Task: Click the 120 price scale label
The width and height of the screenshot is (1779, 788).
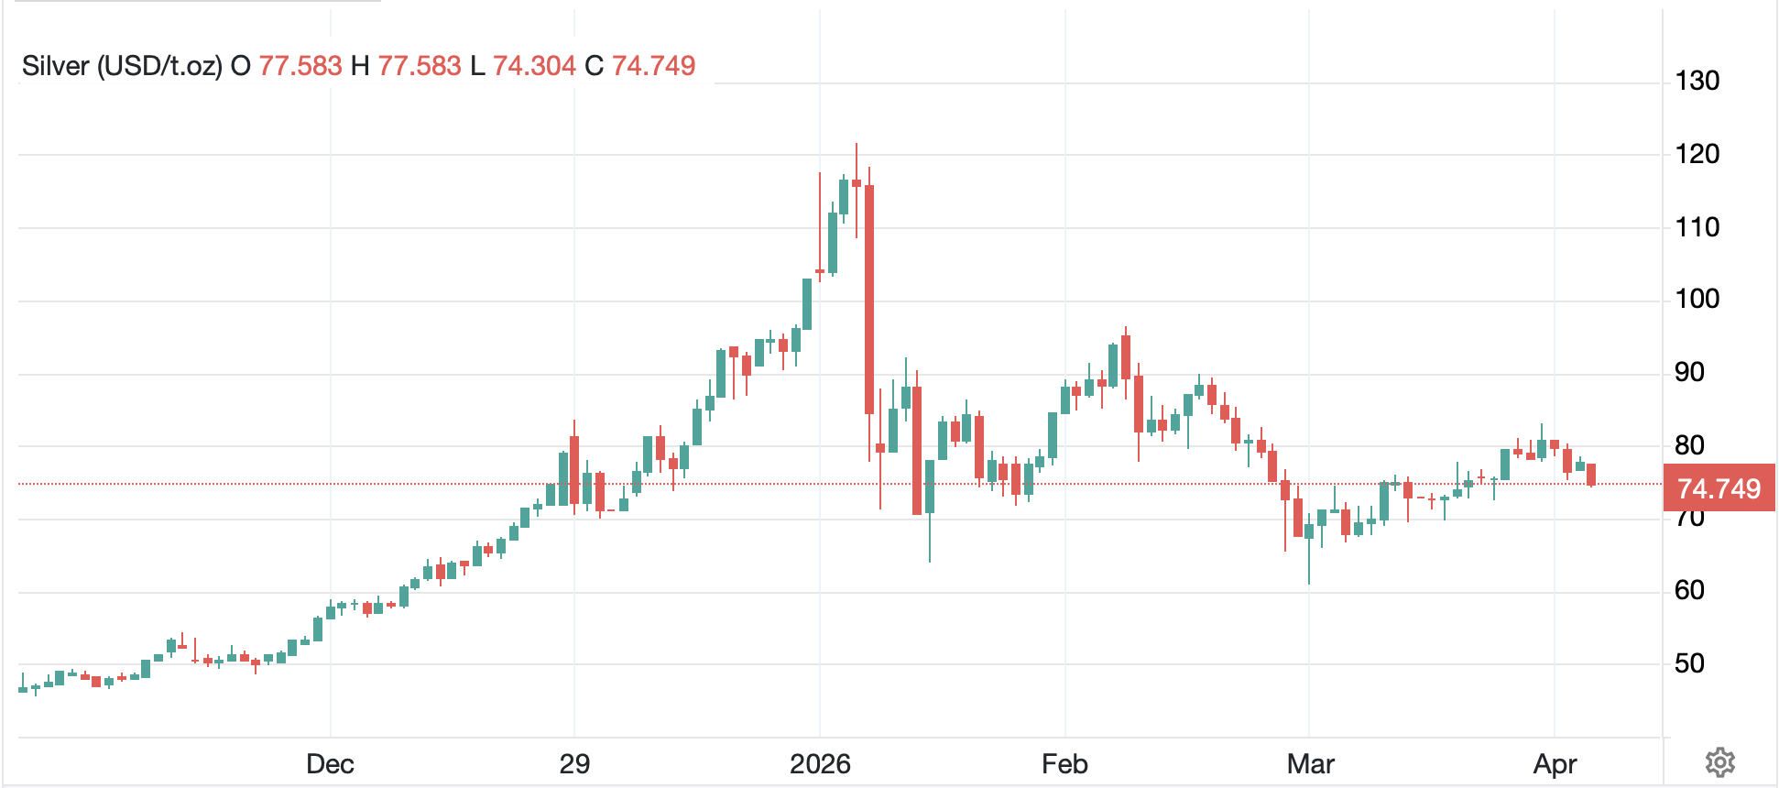Action: click(1697, 154)
